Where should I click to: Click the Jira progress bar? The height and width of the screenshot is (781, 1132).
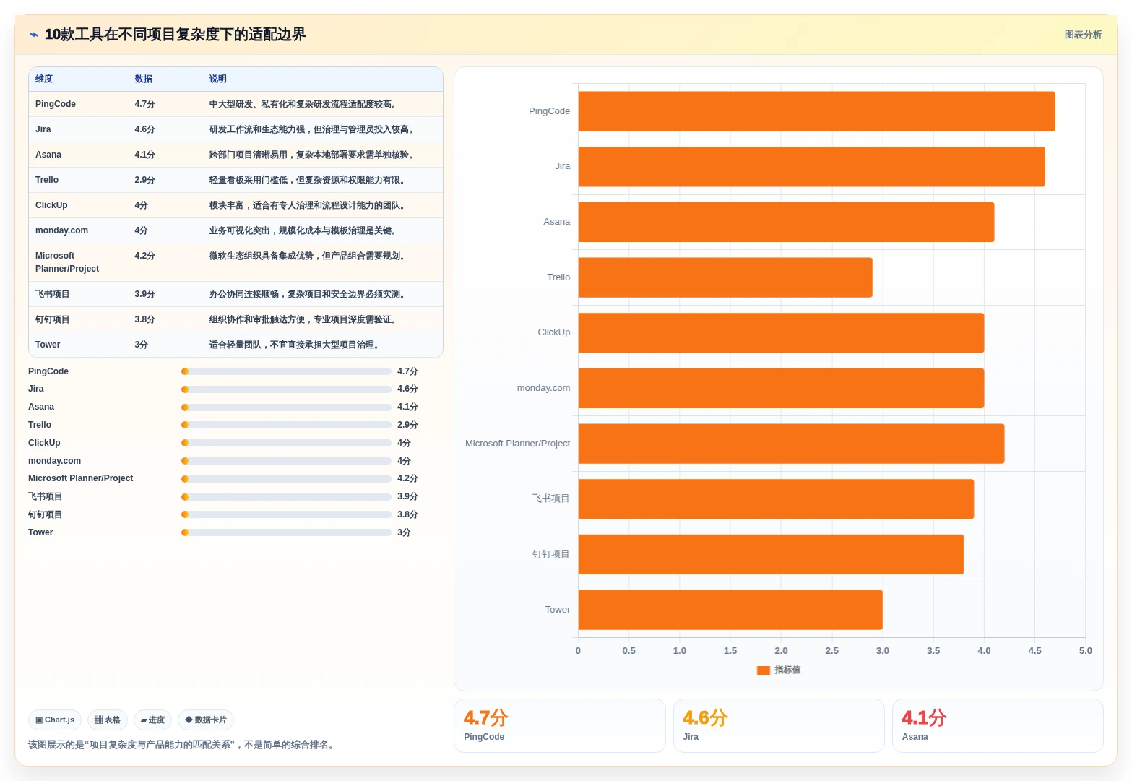(286, 389)
